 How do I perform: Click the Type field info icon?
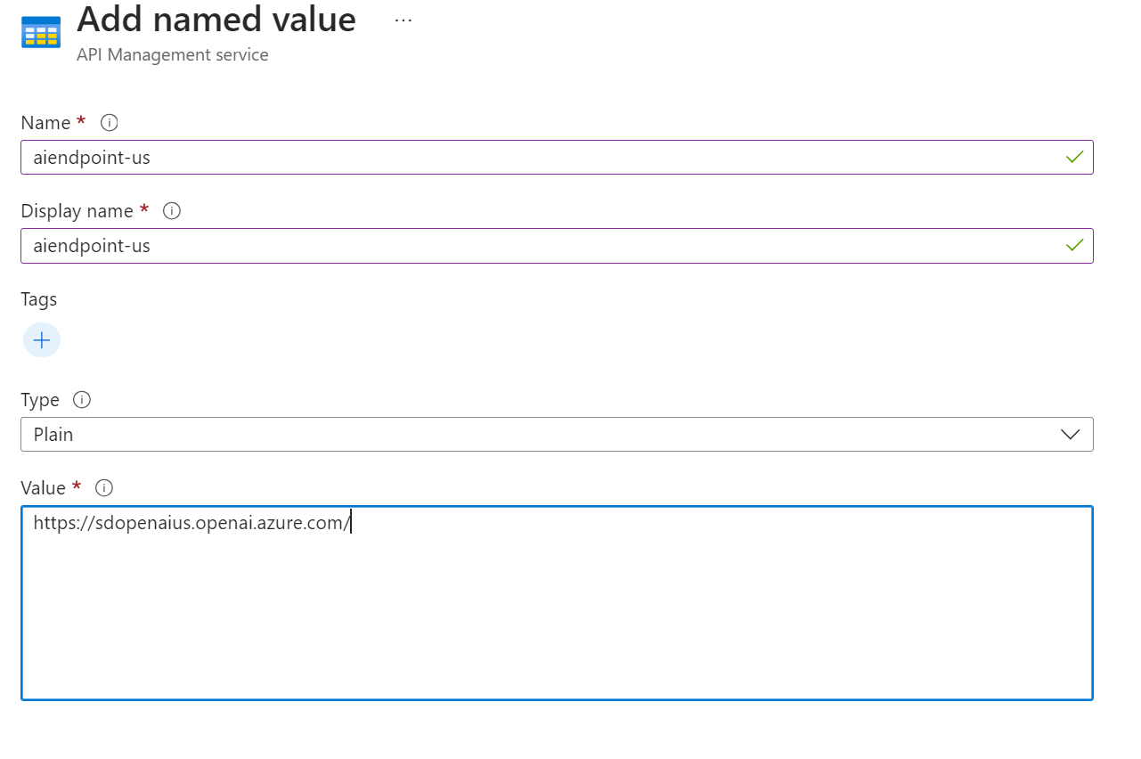click(x=82, y=400)
